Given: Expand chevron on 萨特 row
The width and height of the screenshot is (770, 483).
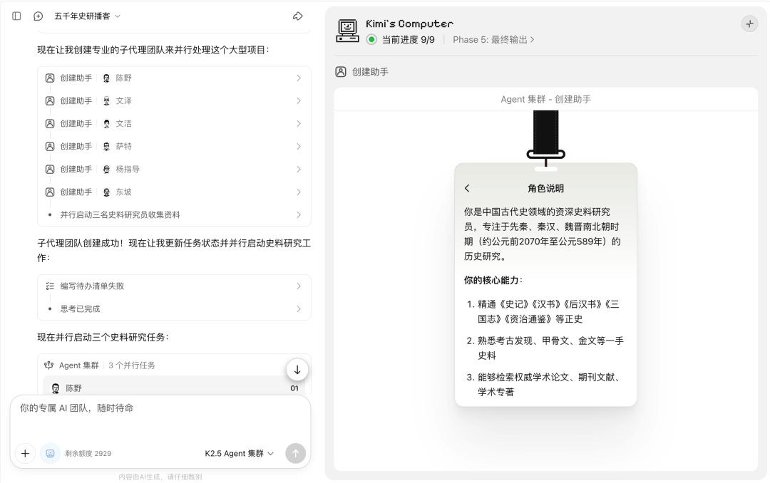Looking at the screenshot, I should [x=299, y=146].
